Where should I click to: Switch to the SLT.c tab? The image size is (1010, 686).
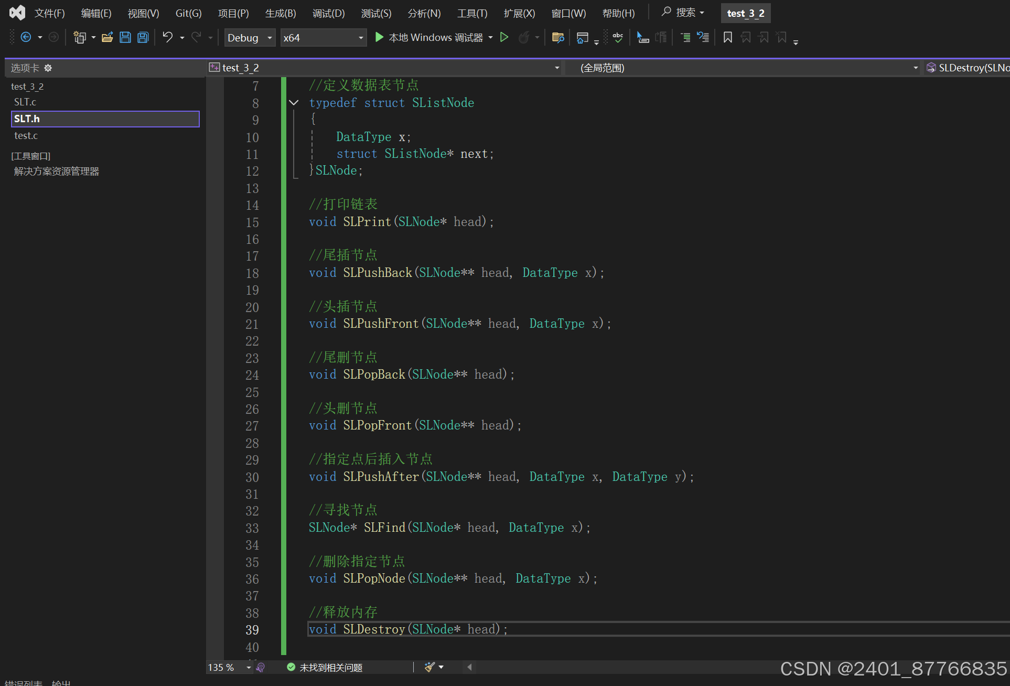tap(25, 102)
